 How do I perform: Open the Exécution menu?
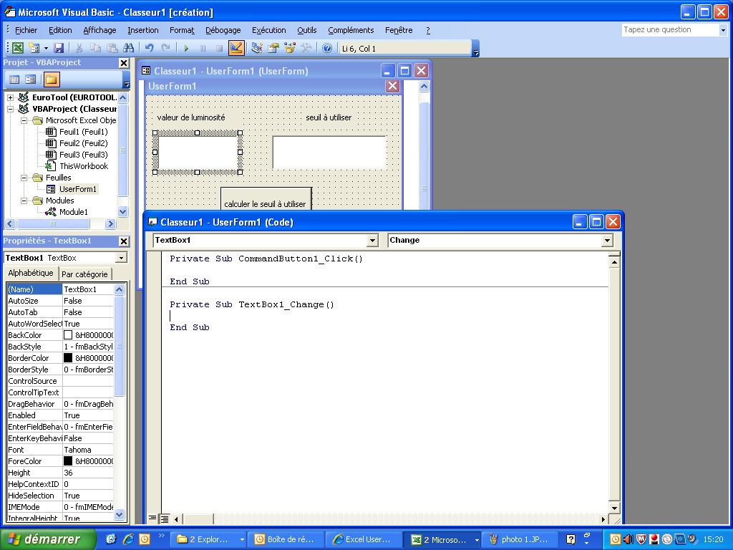coord(269,30)
